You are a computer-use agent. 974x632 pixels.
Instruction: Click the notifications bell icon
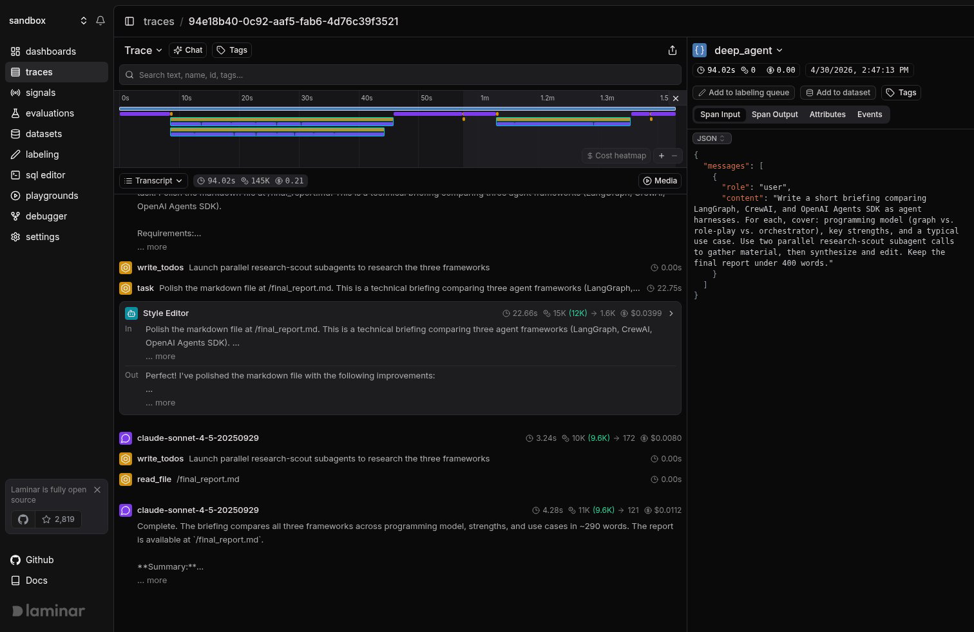[100, 21]
